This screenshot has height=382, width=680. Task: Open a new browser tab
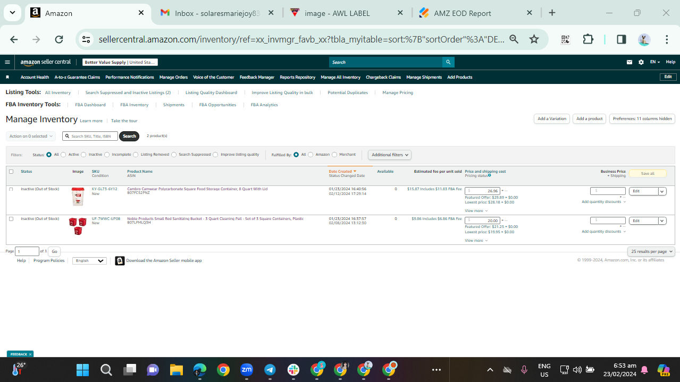pyautogui.click(x=552, y=13)
